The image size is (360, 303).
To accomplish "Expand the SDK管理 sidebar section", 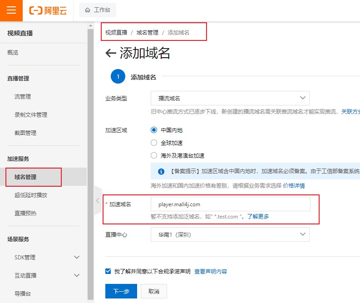I will click(76, 258).
